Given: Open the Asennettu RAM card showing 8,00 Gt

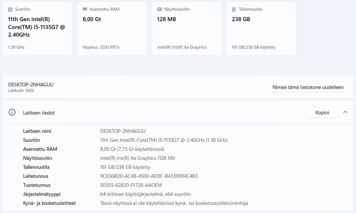Looking at the screenshot, I should click(x=112, y=28).
